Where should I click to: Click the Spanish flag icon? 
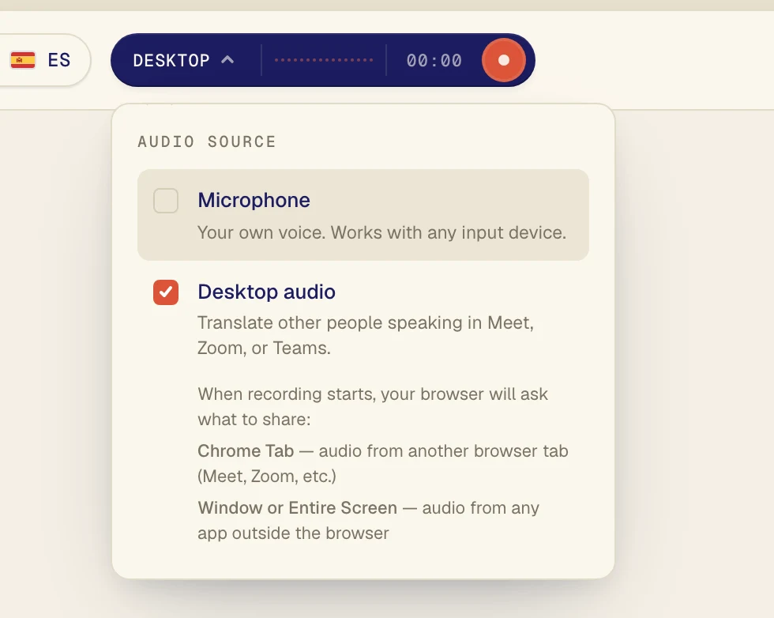pos(23,60)
